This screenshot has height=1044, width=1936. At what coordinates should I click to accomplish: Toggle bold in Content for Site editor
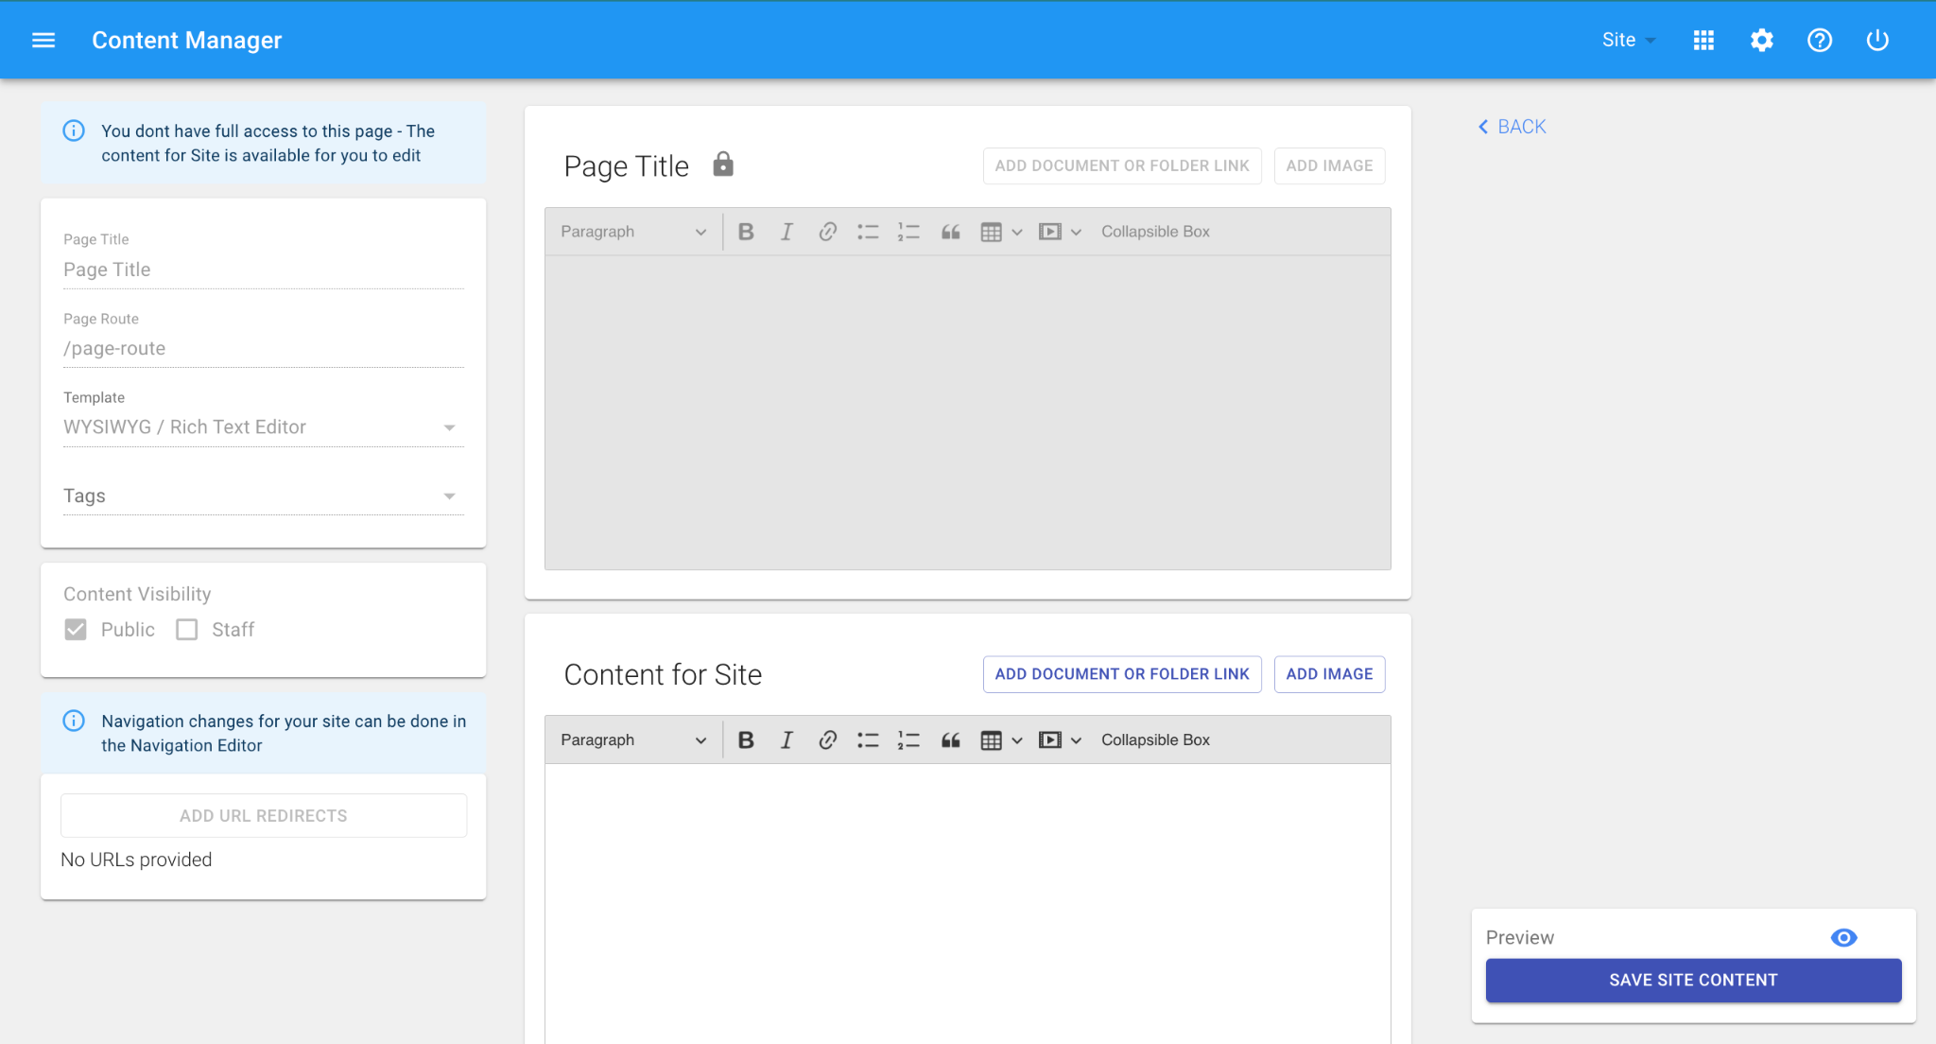[x=746, y=740]
